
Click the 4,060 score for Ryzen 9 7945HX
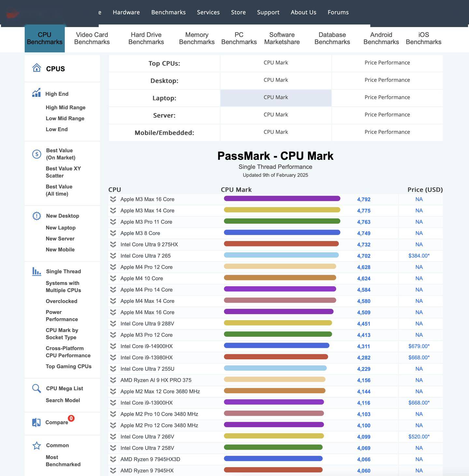[363, 471]
